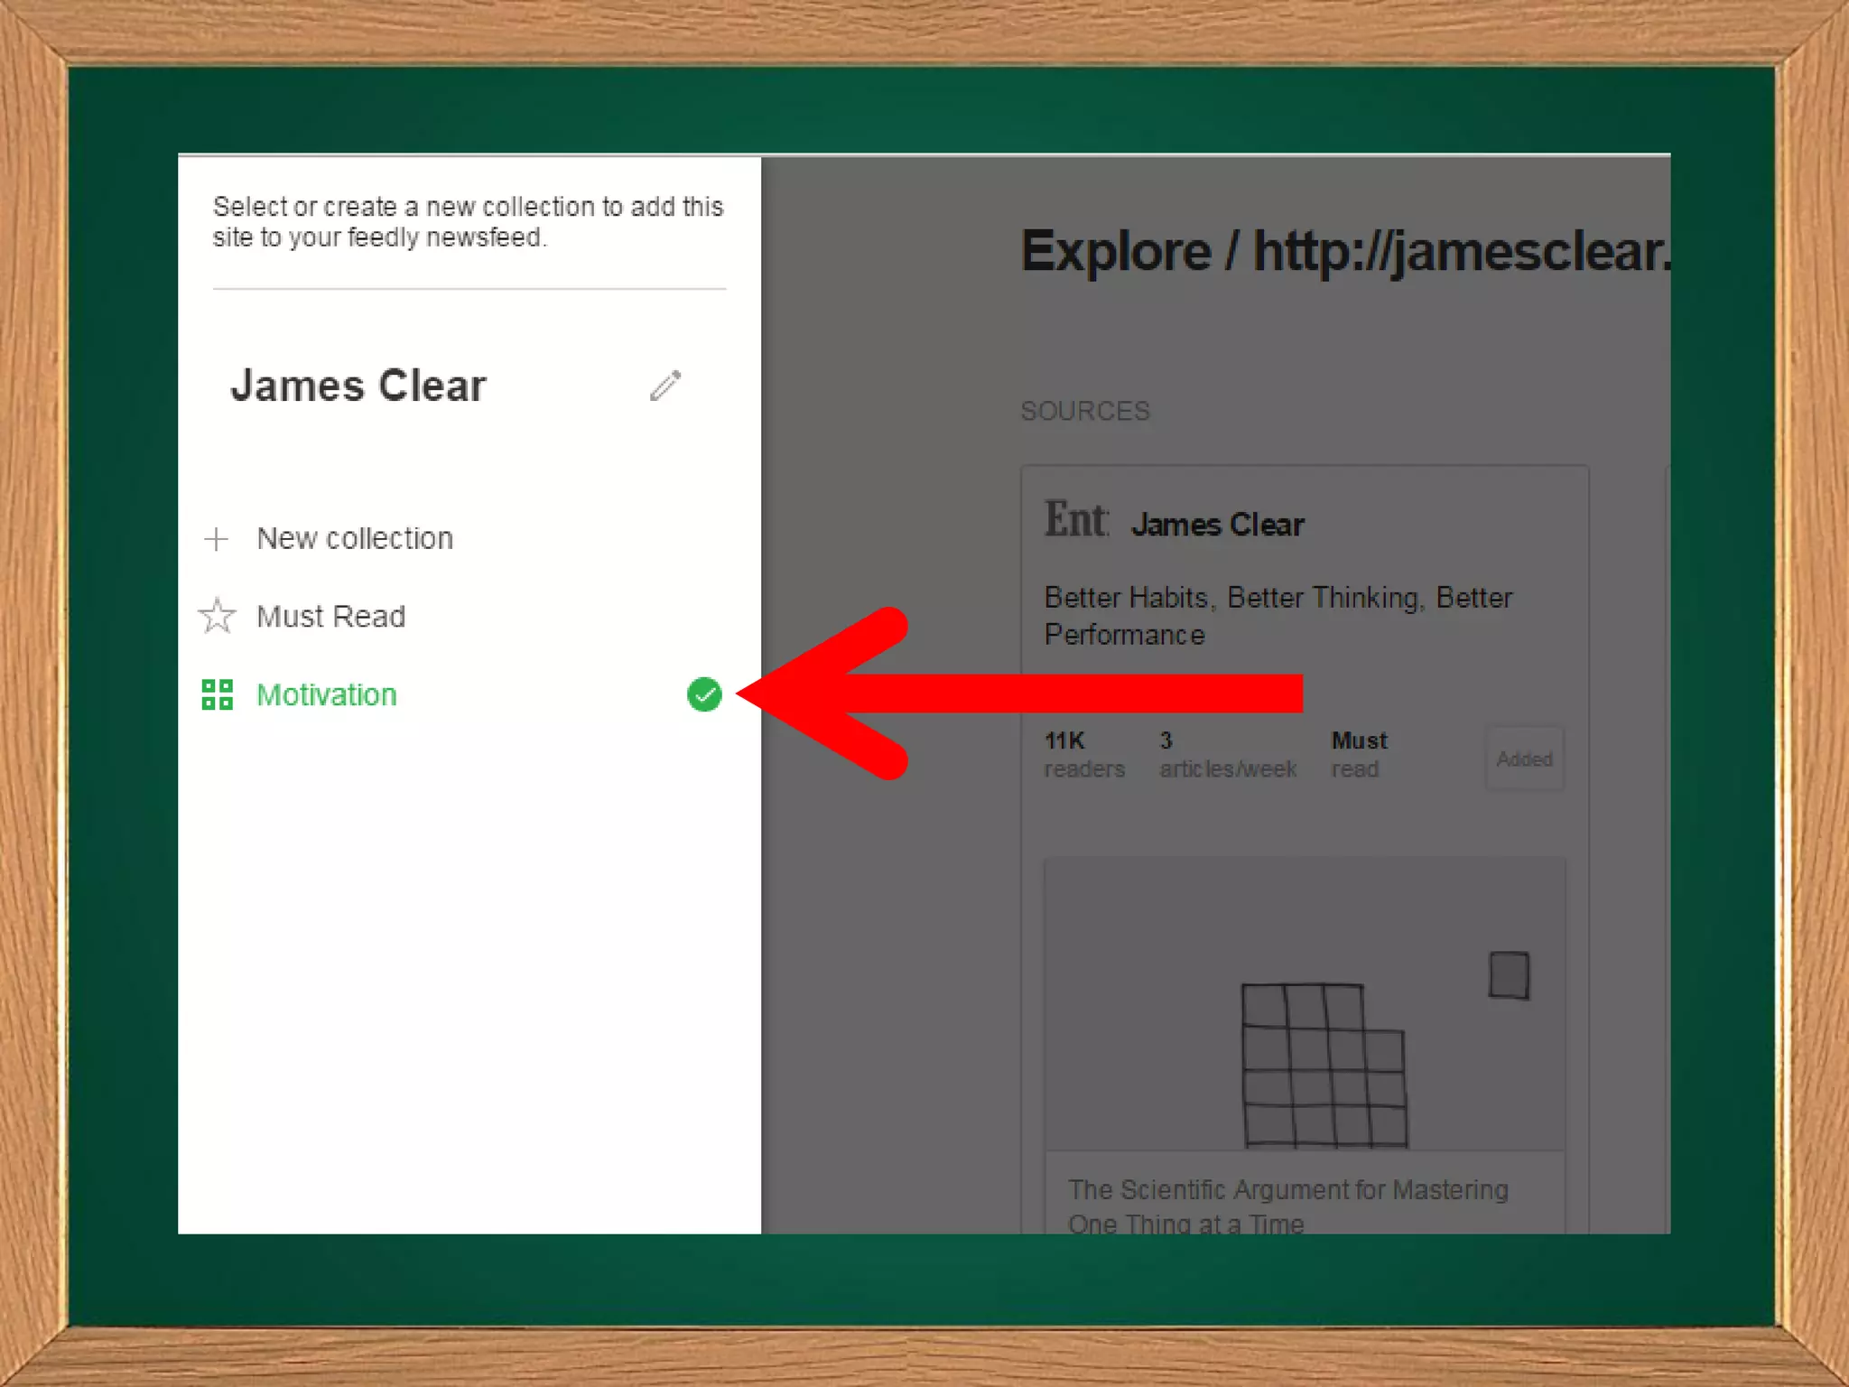Select the Must Read collection

pyautogui.click(x=331, y=617)
